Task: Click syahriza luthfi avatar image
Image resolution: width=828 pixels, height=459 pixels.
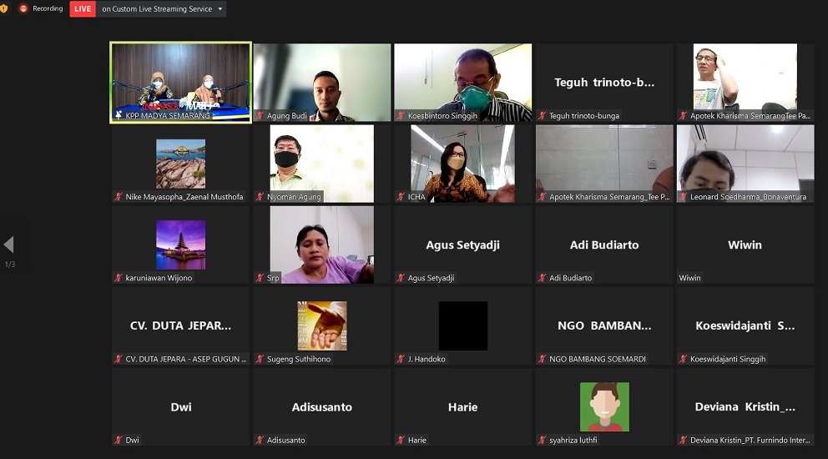Action: click(x=603, y=406)
